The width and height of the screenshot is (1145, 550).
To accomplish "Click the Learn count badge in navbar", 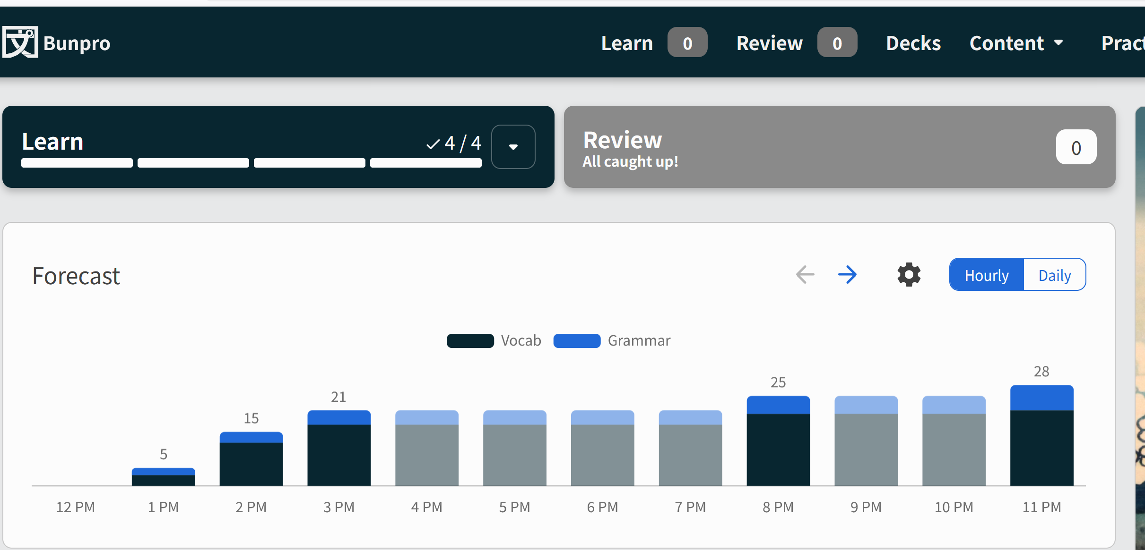I will tap(687, 43).
